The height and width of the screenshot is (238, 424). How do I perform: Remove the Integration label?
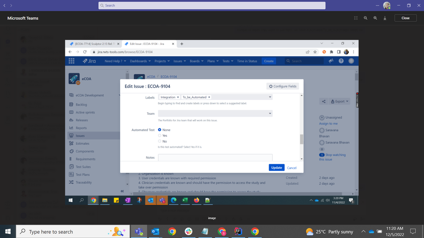[x=178, y=97]
